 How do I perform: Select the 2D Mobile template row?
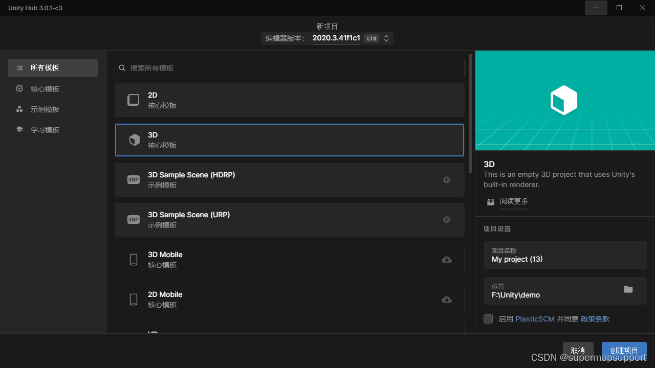pos(290,300)
